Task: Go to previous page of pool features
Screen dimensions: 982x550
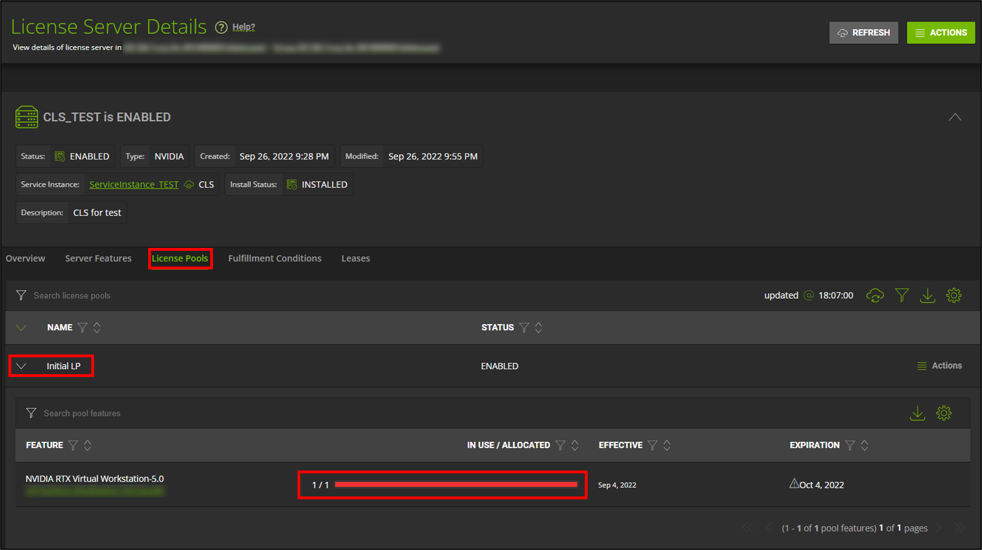Action: (768, 528)
